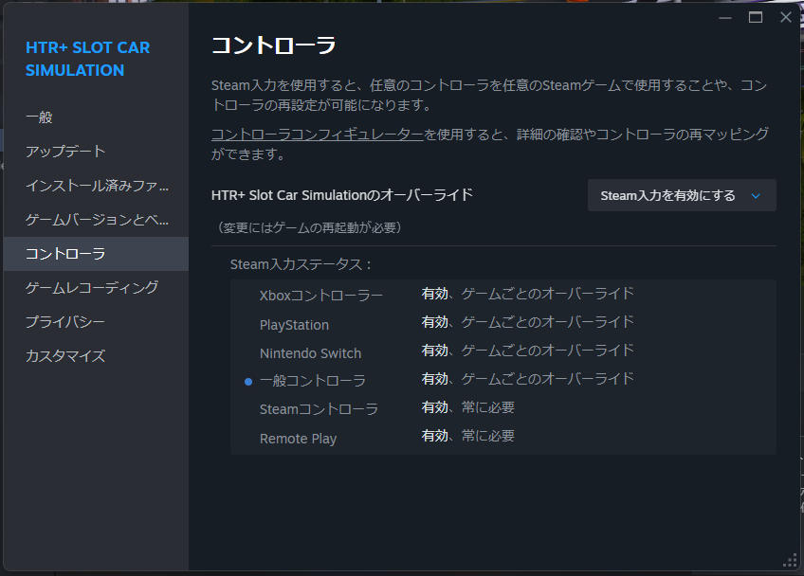Click the window resize grip icon
Image resolution: width=804 pixels, height=576 pixels.
click(x=790, y=561)
